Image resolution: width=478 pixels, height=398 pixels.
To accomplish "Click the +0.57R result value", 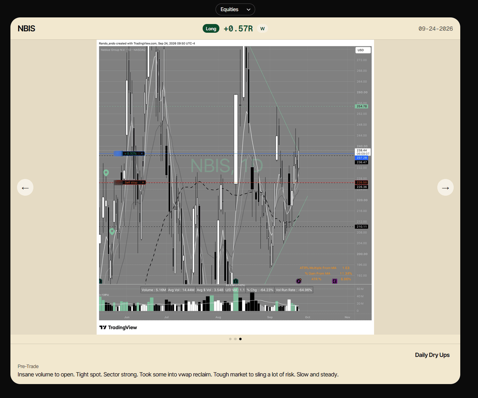I will [238, 29].
